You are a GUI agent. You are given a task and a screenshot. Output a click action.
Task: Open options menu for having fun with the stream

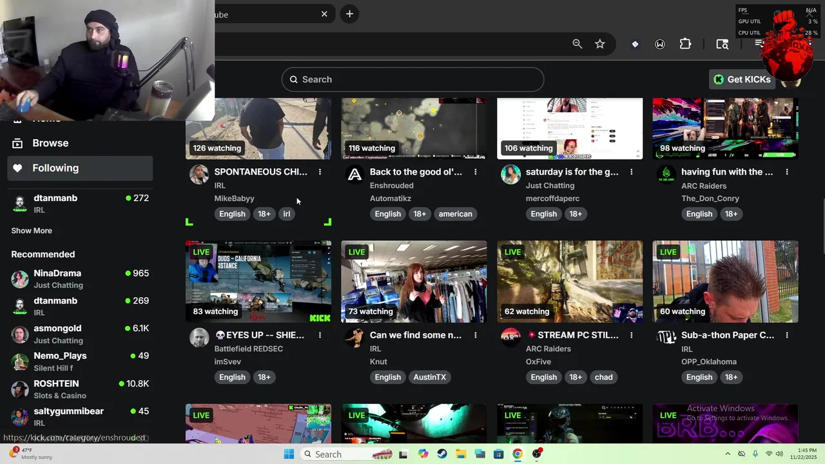787,172
